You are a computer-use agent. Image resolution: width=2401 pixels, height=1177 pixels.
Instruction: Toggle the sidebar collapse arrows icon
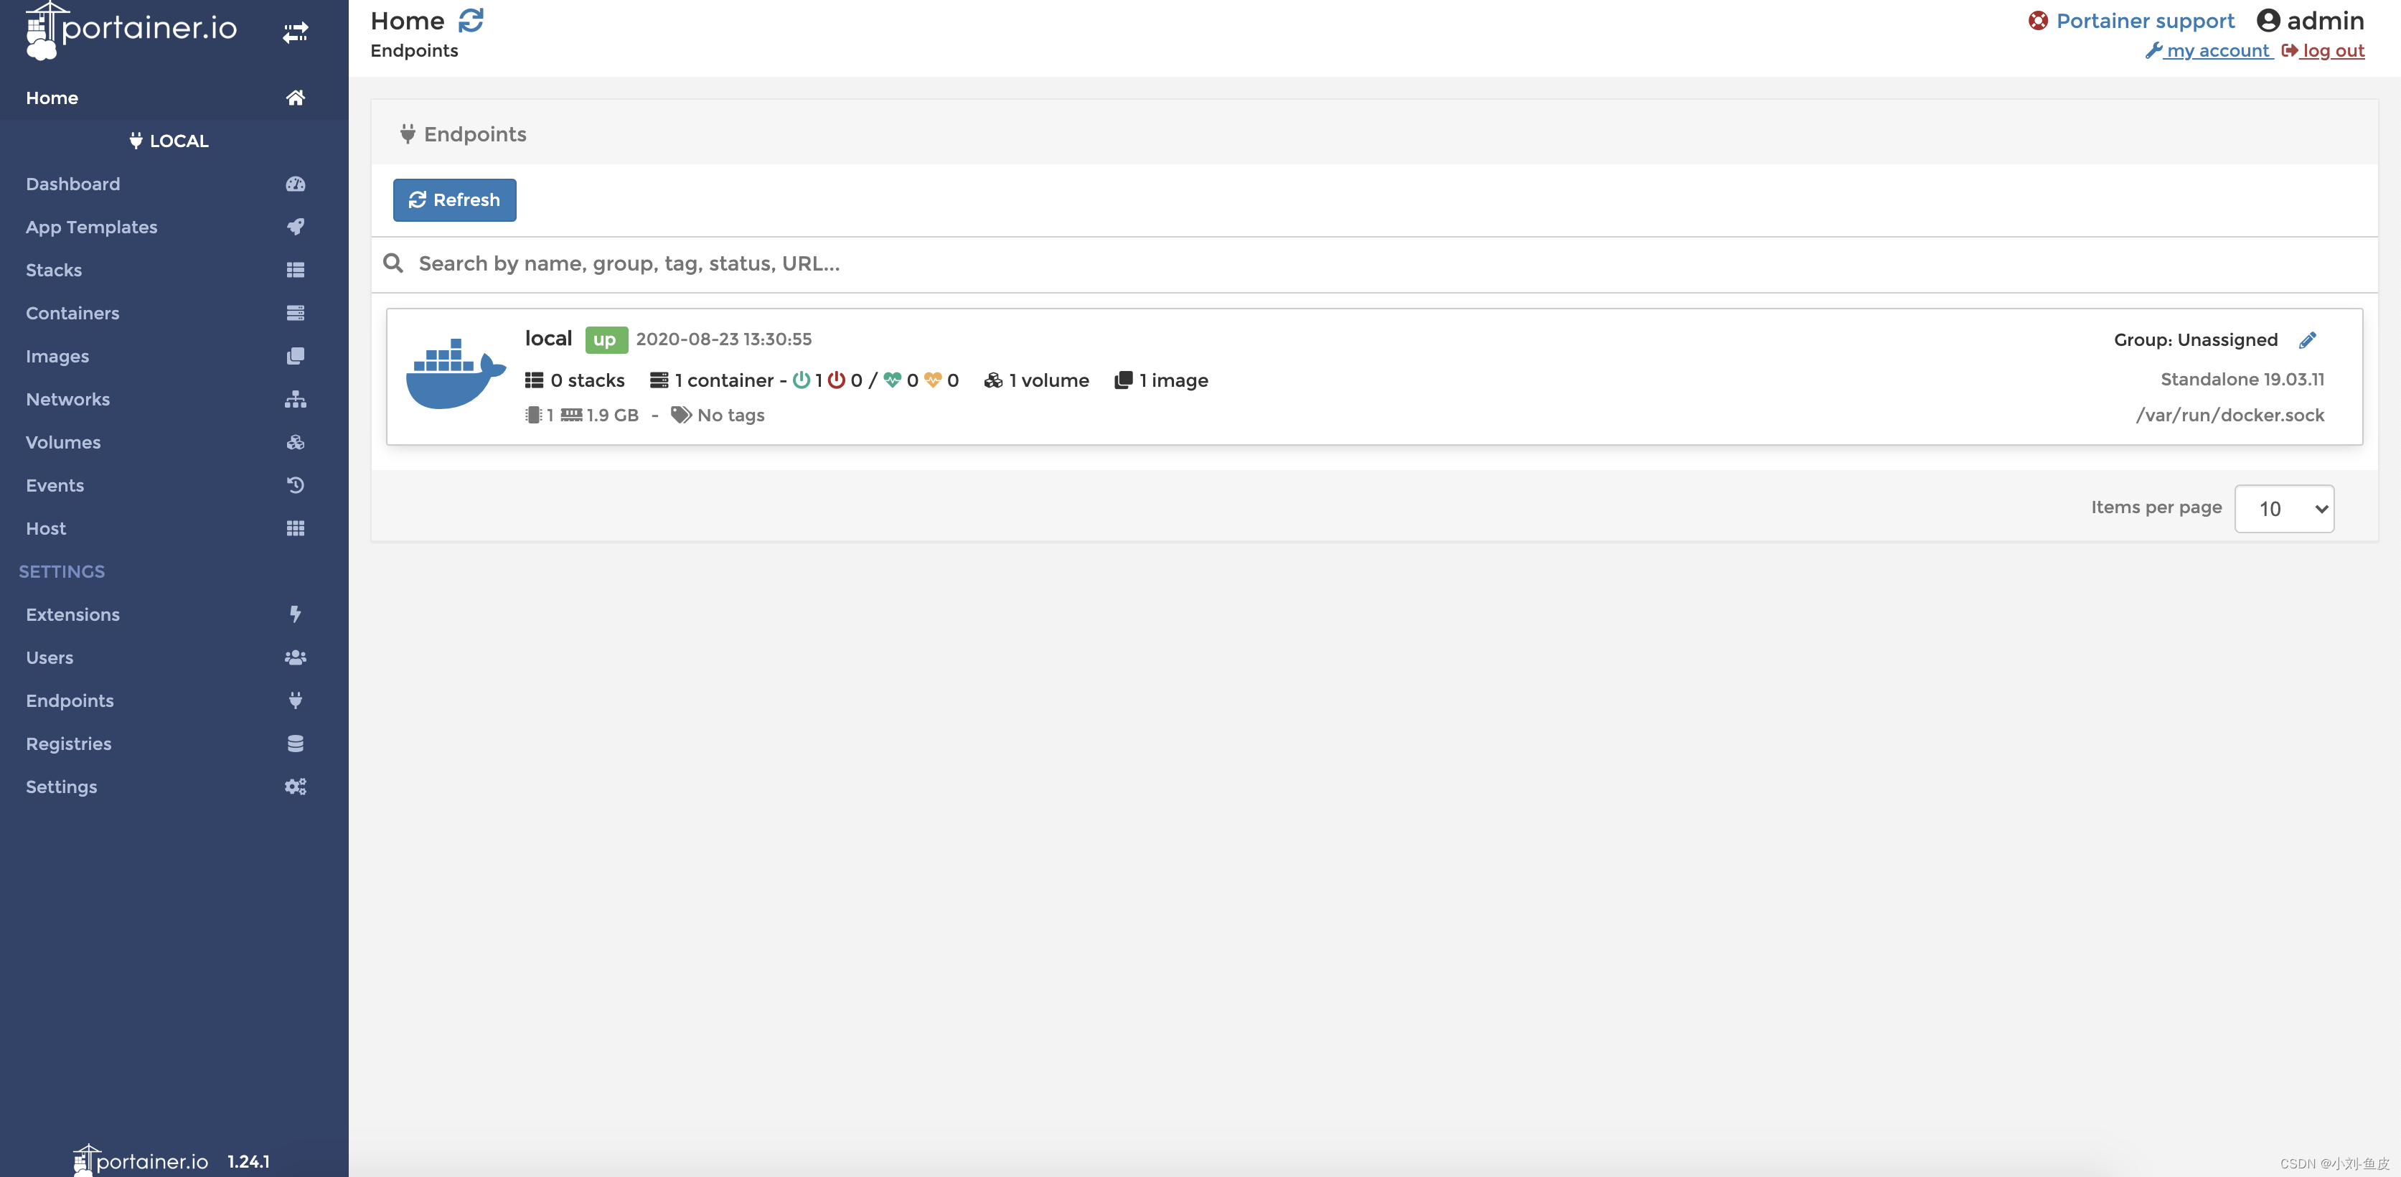[296, 32]
